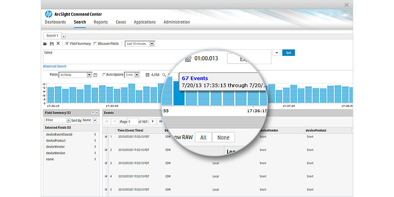Enable the Auto Update checkbox
This screenshot has height=197, width=394.
[x=104, y=75]
